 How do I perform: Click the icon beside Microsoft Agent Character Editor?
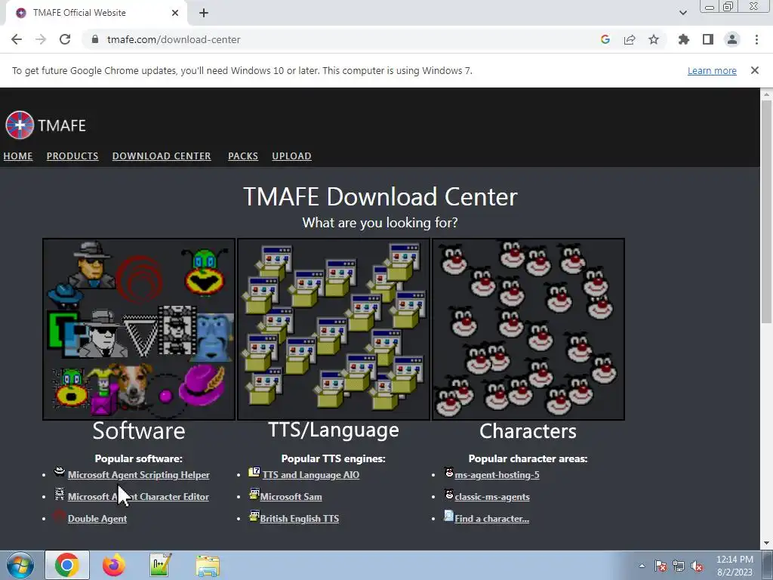tap(59, 494)
